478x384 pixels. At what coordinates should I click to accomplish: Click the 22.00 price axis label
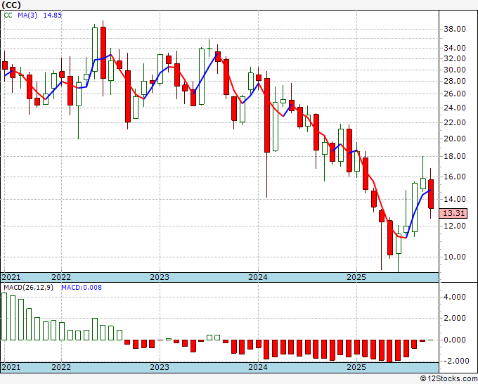[454, 122]
